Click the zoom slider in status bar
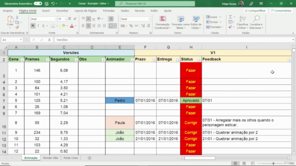 pyautogui.click(x=273, y=163)
